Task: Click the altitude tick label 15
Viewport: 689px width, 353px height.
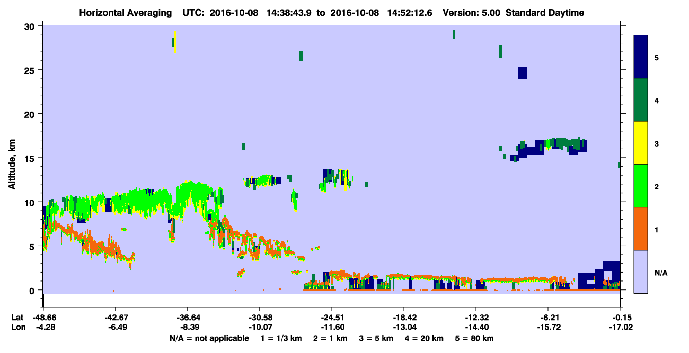Action: (30, 158)
